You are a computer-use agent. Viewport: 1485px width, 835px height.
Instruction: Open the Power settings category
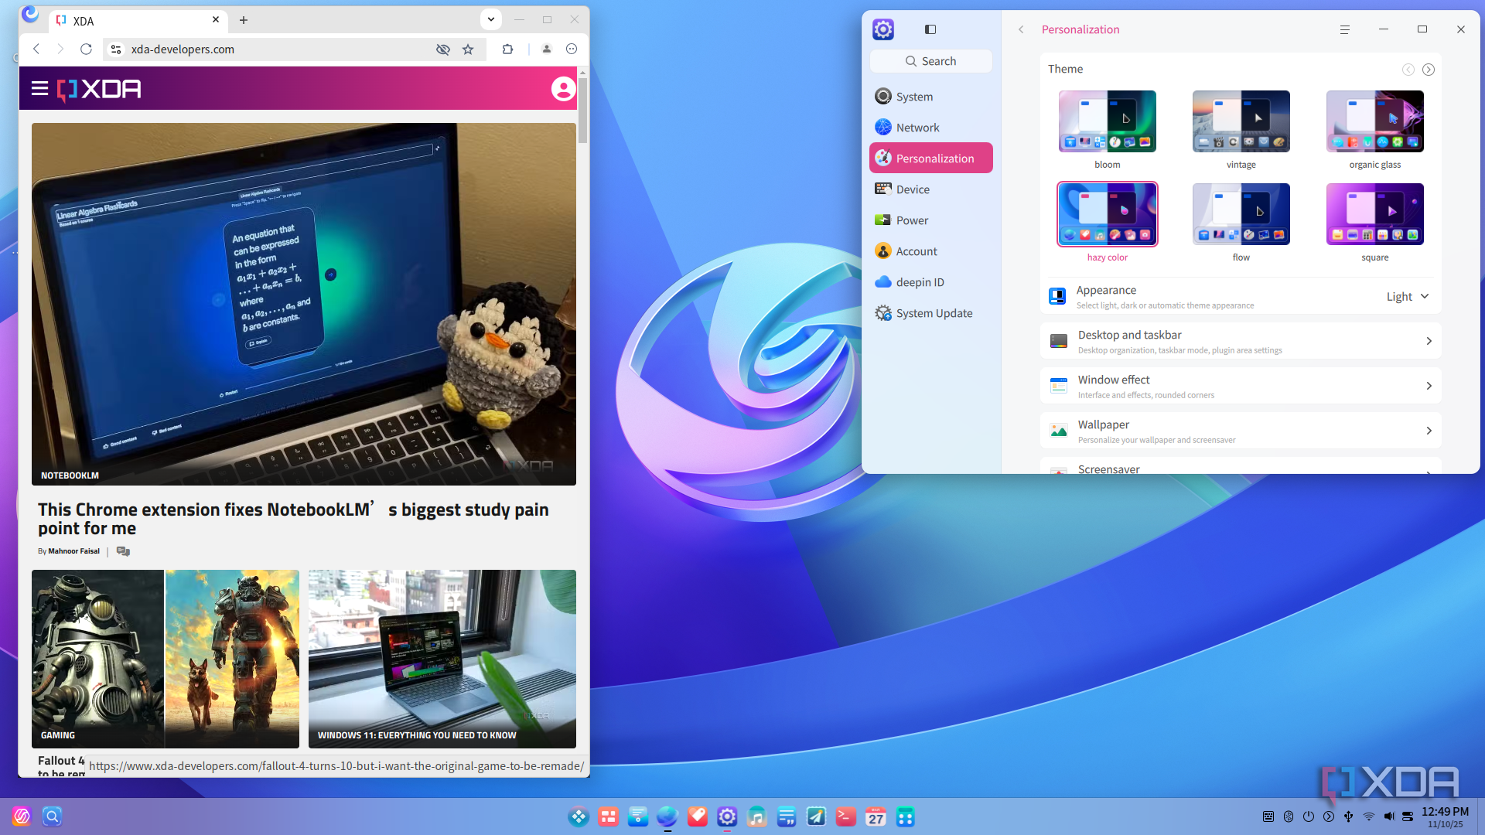pyautogui.click(x=930, y=220)
